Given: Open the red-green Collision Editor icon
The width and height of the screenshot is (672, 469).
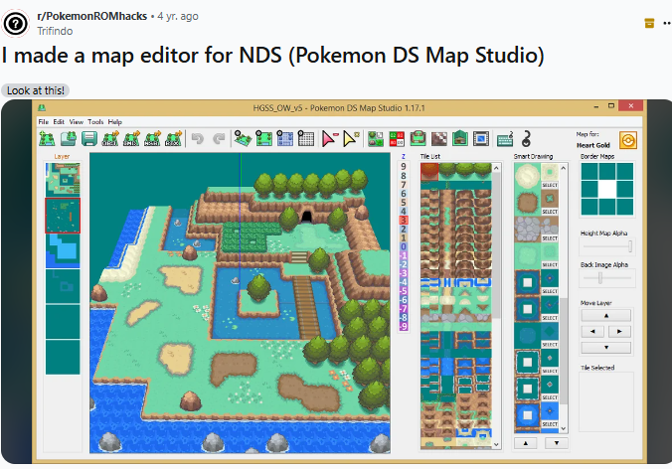Looking at the screenshot, I should 397,139.
